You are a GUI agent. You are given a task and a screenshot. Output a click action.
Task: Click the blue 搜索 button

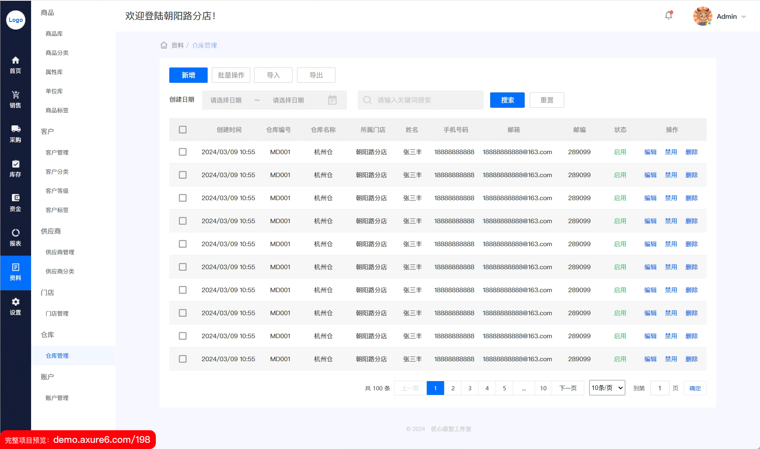coord(507,100)
